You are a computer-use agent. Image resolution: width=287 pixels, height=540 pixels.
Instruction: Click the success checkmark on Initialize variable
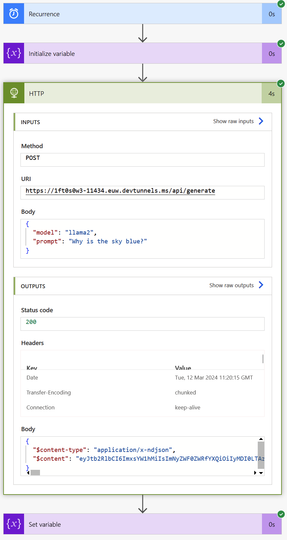281,44
